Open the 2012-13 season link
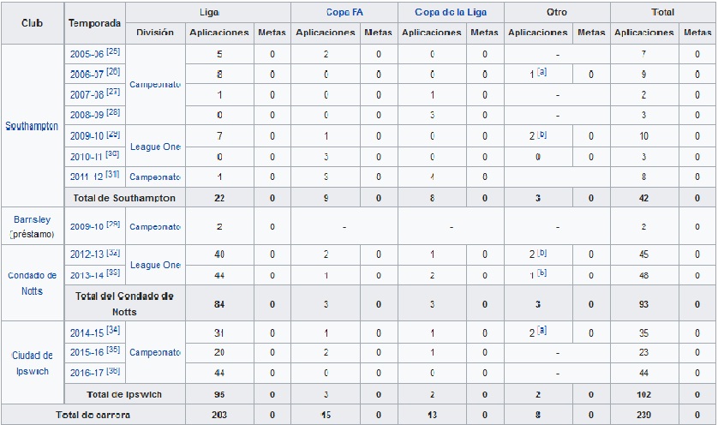The height and width of the screenshot is (425, 718). tap(87, 254)
